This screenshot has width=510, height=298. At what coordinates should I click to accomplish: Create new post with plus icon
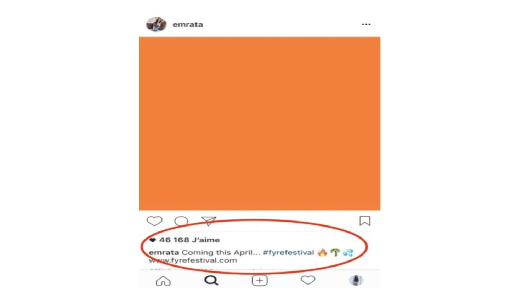pos(260,281)
